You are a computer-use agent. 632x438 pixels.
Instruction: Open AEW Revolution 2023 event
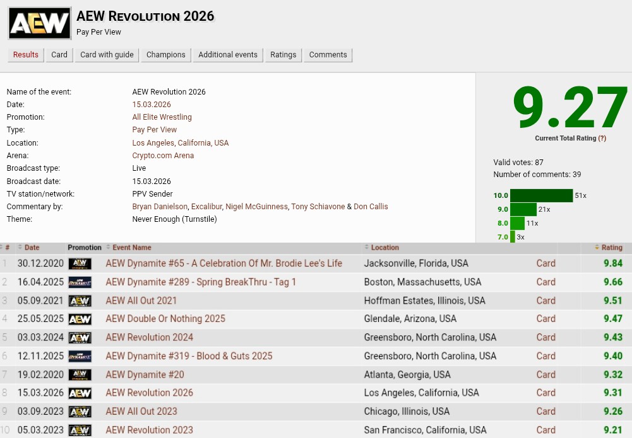149,430
